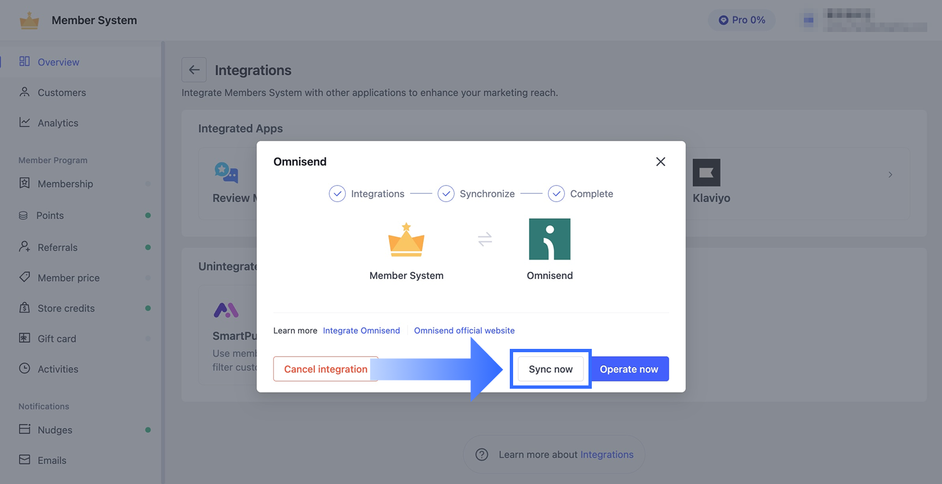Expand the Klaviyo card chevron
This screenshot has width=942, height=484.
coord(890,174)
